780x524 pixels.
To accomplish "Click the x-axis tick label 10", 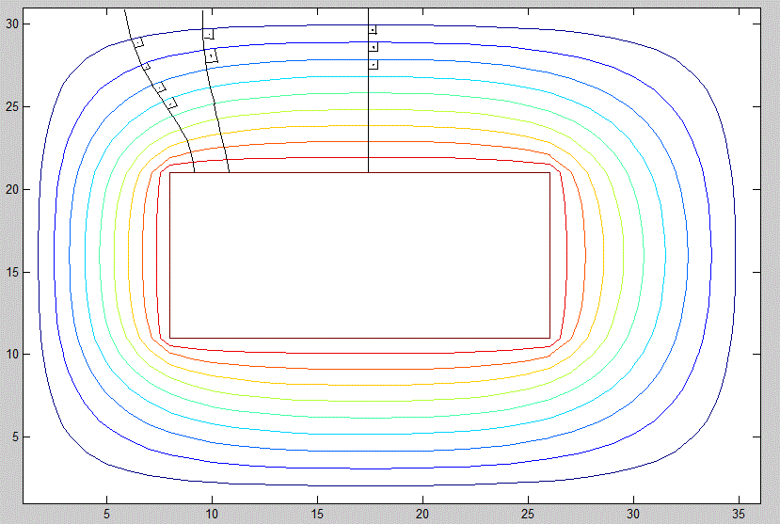I will (213, 513).
